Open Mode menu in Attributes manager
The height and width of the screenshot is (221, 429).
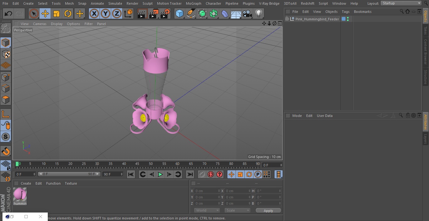pyautogui.click(x=297, y=116)
